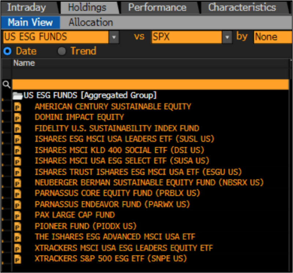This screenshot has height=273, width=293.
Task: Open the 'by None' grouping field
Action: pos(273,37)
